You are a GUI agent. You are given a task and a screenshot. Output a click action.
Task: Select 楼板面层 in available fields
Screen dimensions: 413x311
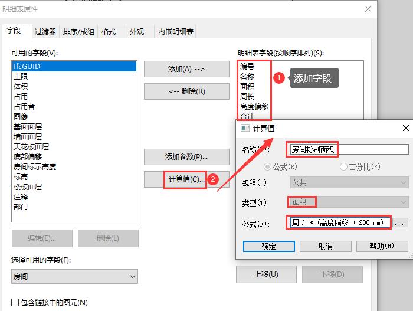[x=74, y=187]
